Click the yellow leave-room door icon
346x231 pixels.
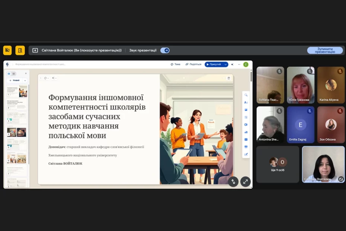point(20,50)
